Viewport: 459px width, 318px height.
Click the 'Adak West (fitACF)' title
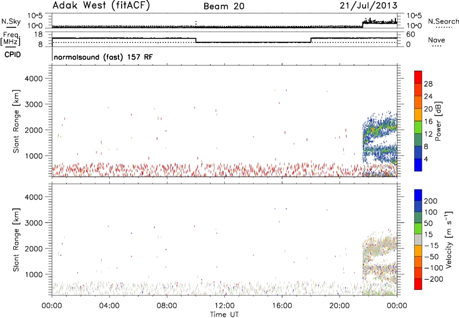101,6
